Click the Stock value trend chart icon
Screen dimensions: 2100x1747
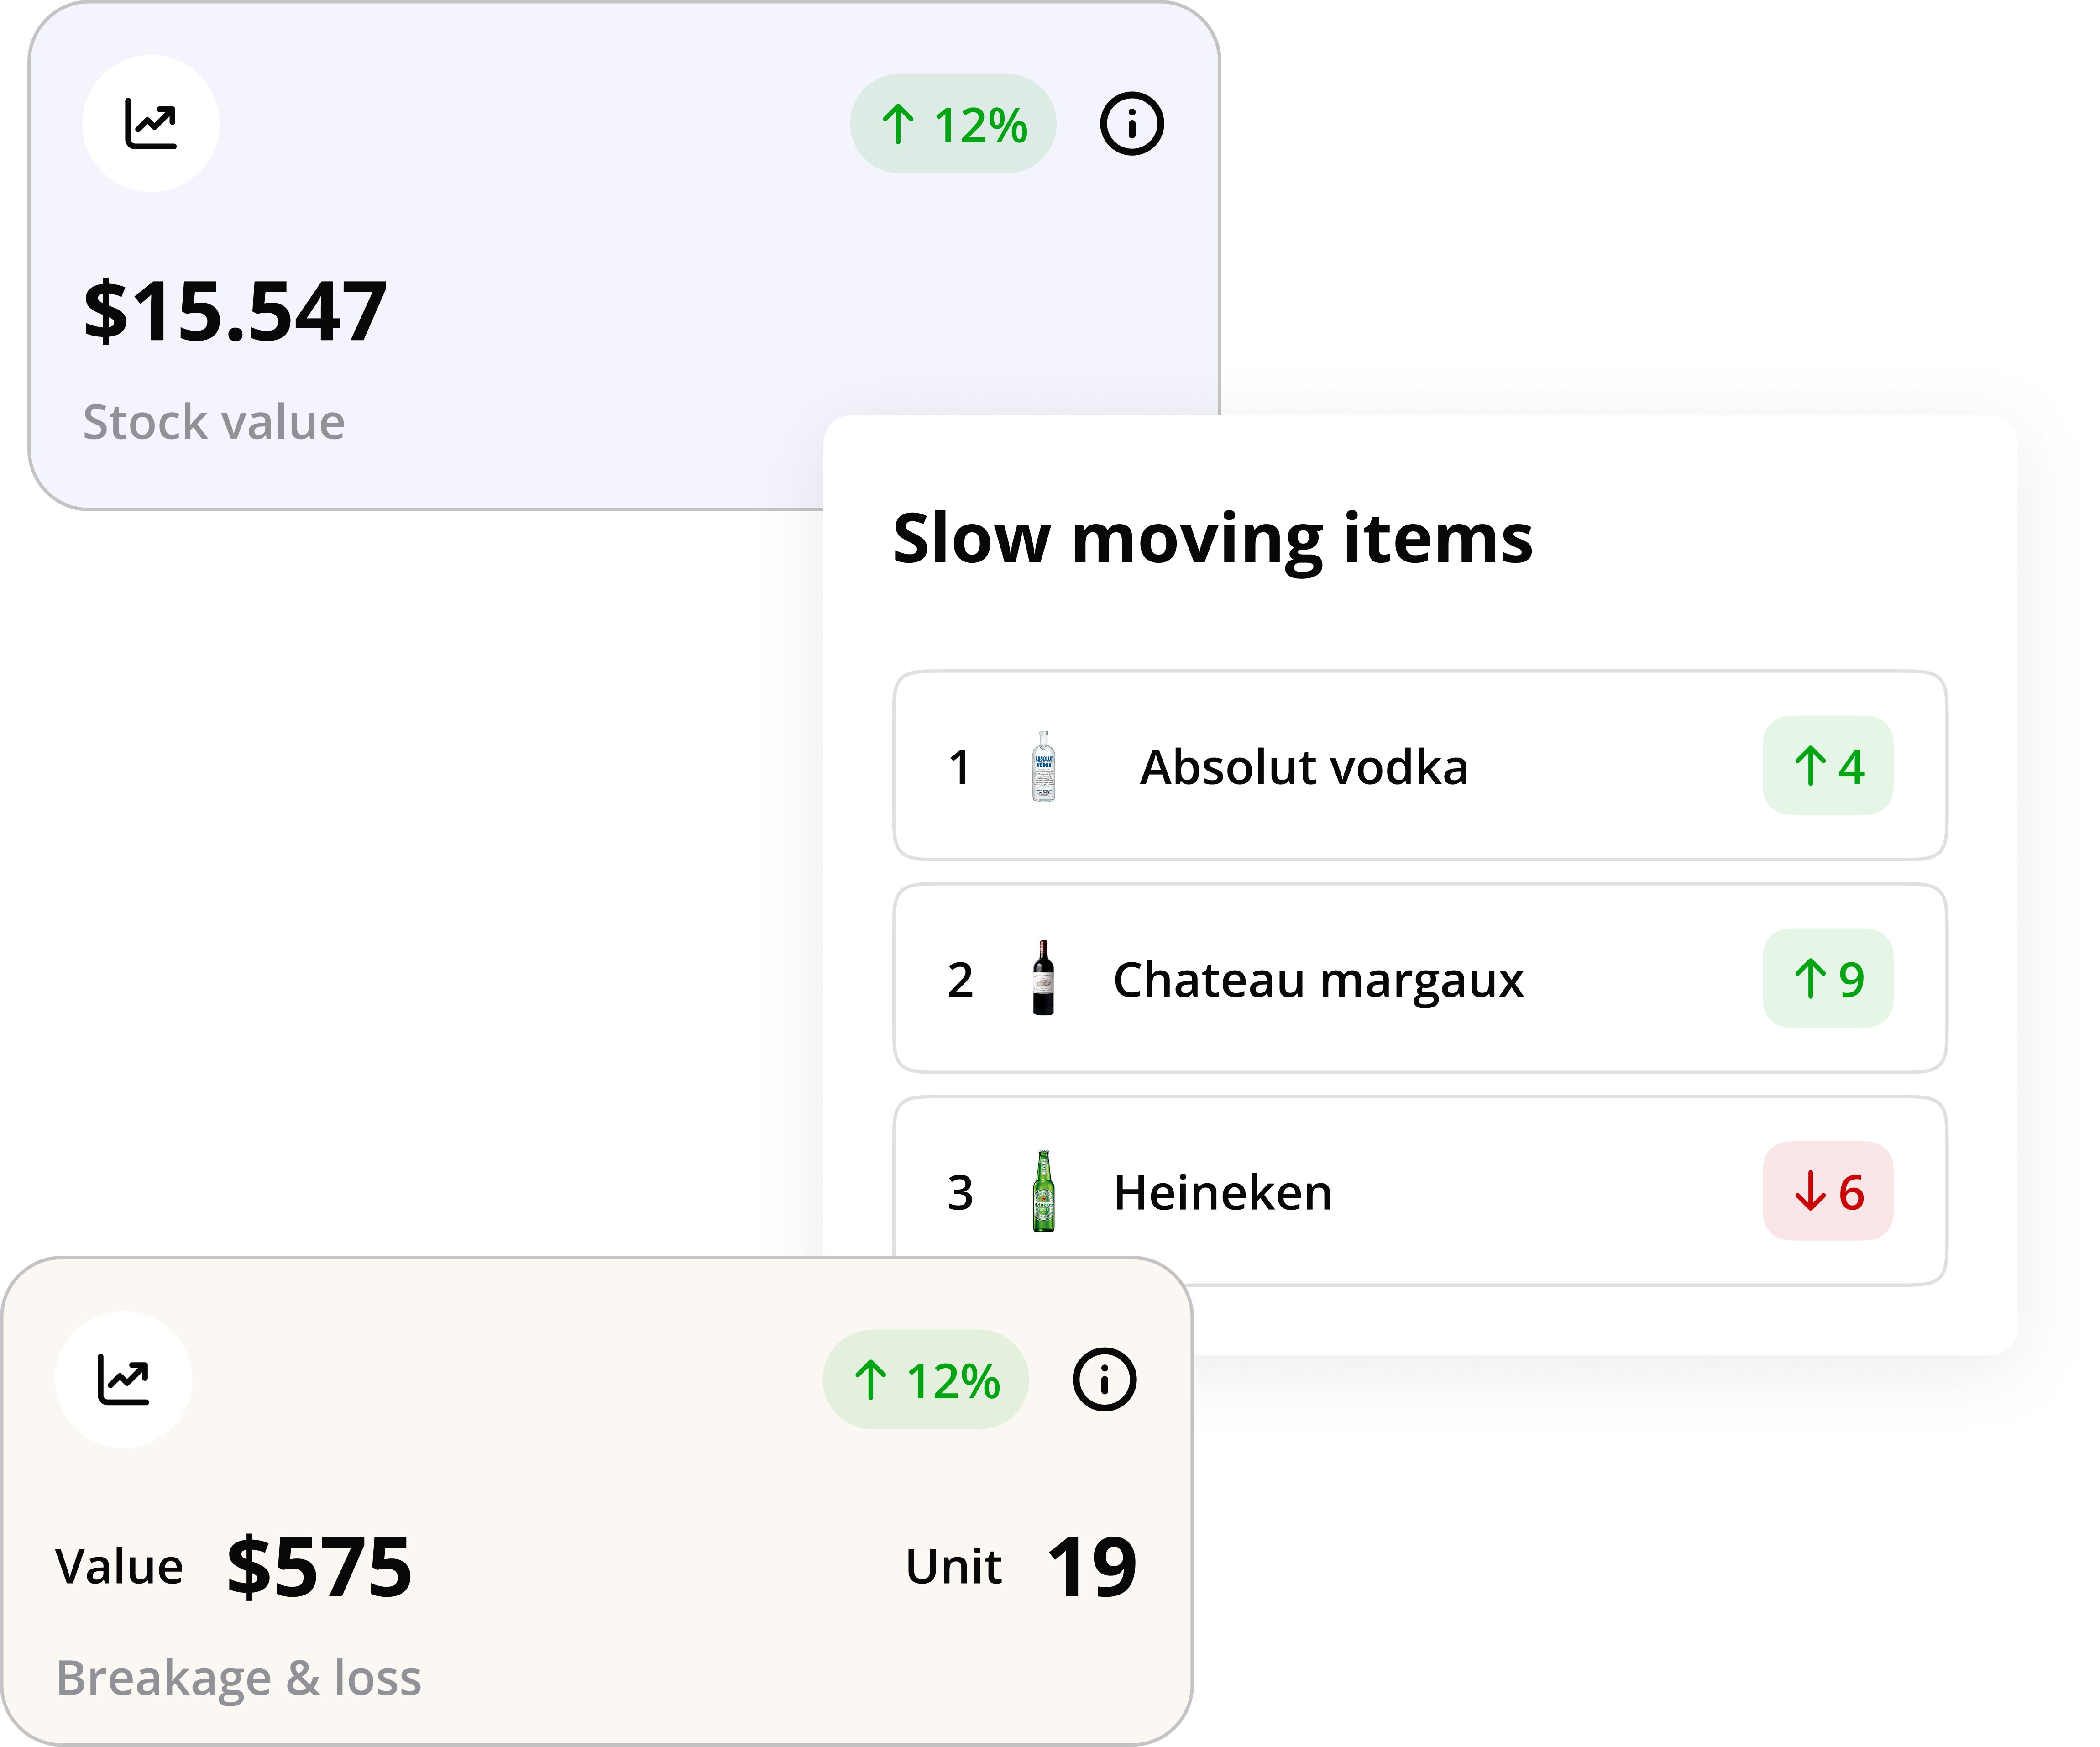pyautogui.click(x=151, y=124)
